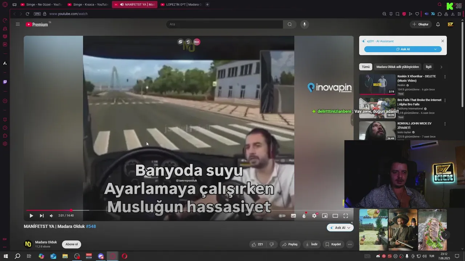Viewport: 465px width, 261px height.
Task: Open YouTube guide hamburger menu
Action: [18, 24]
